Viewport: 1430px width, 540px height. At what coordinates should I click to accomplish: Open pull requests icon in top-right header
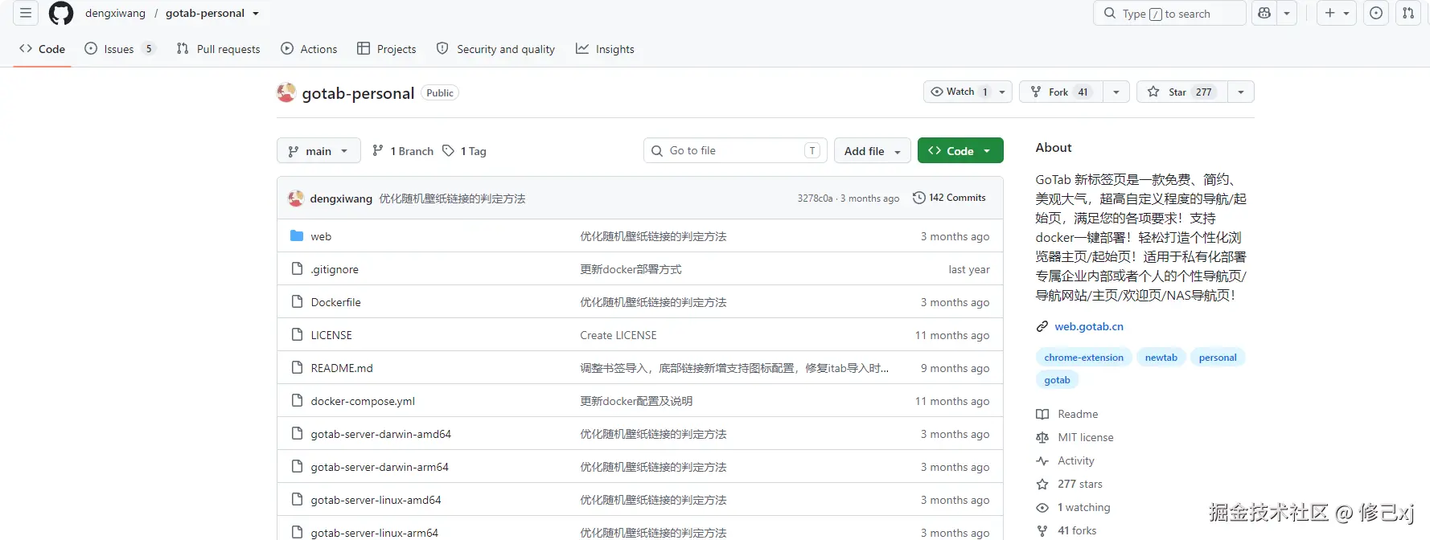tap(1408, 13)
